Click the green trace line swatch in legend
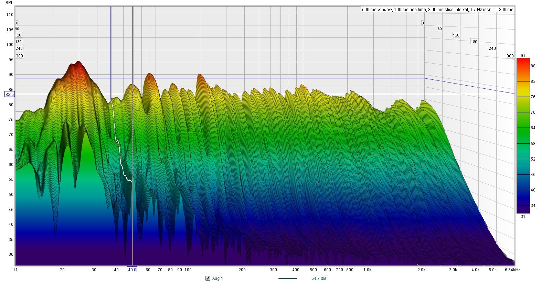Viewport: 541px width, 285px height. 287,278
